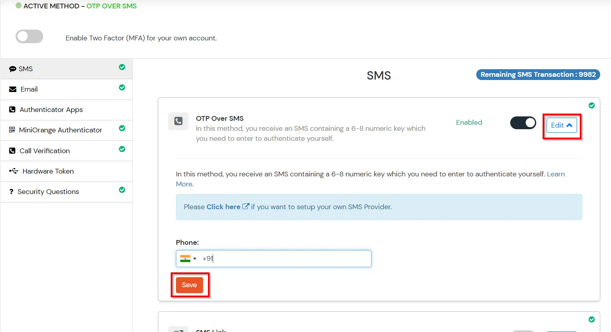Open the Email tab in sidebar
The image size is (611, 332).
(66, 89)
